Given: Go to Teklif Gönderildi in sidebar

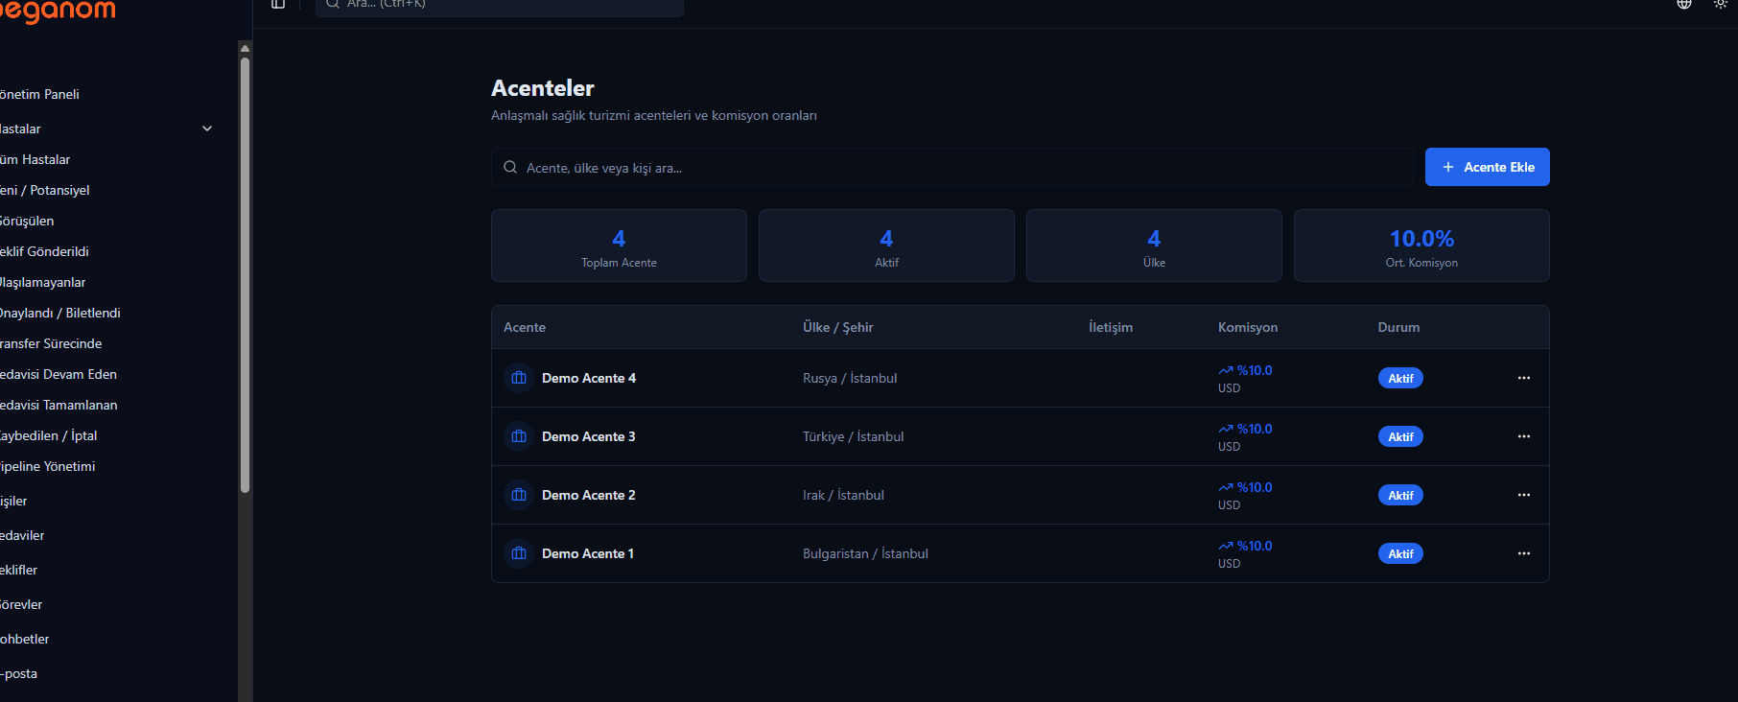Looking at the screenshot, I should [44, 251].
